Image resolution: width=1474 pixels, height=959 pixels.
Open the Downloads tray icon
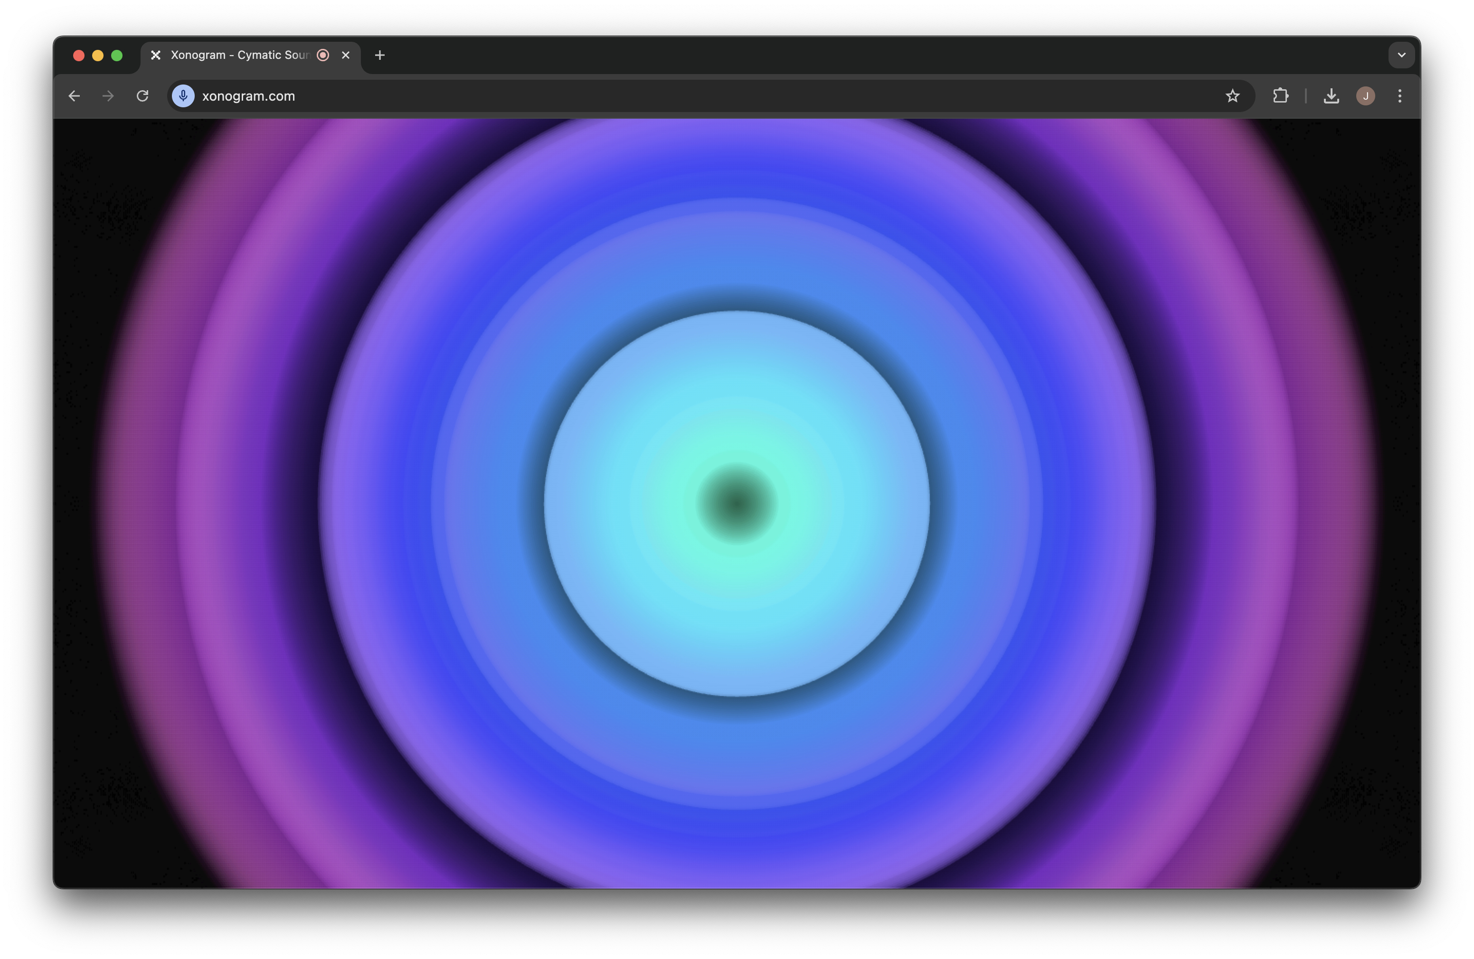1331,96
